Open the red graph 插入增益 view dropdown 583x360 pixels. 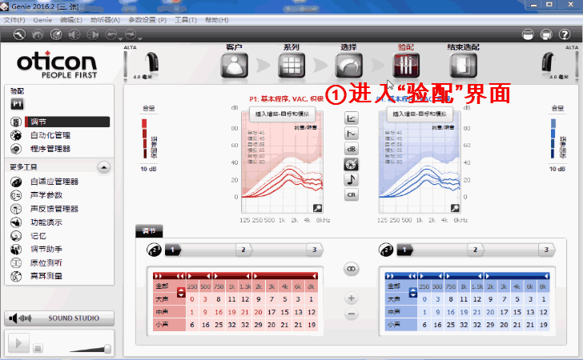point(282,114)
